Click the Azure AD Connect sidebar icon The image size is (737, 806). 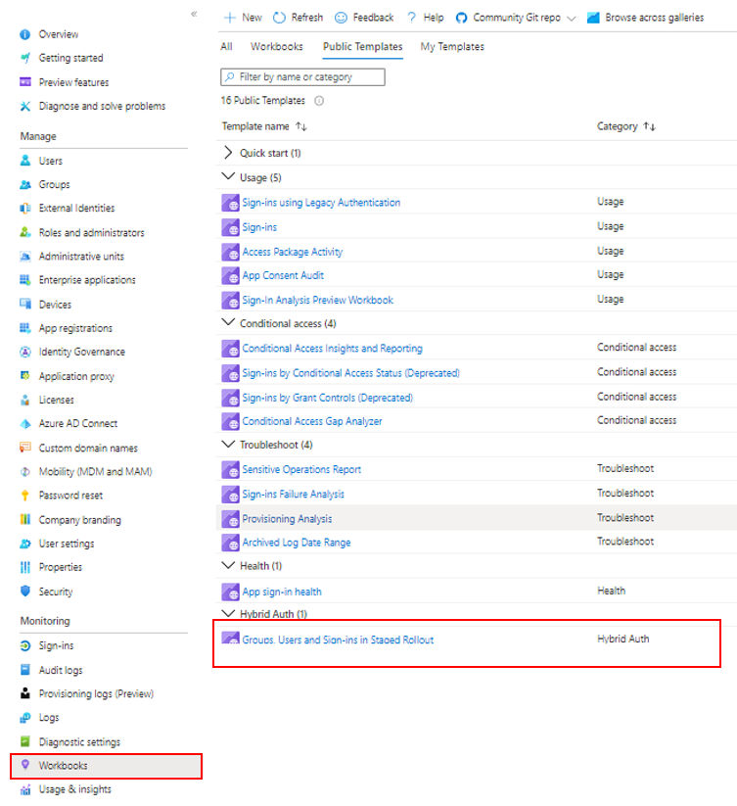25,424
